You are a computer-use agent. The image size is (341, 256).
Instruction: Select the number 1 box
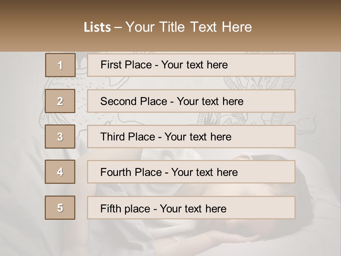pyautogui.click(x=60, y=65)
